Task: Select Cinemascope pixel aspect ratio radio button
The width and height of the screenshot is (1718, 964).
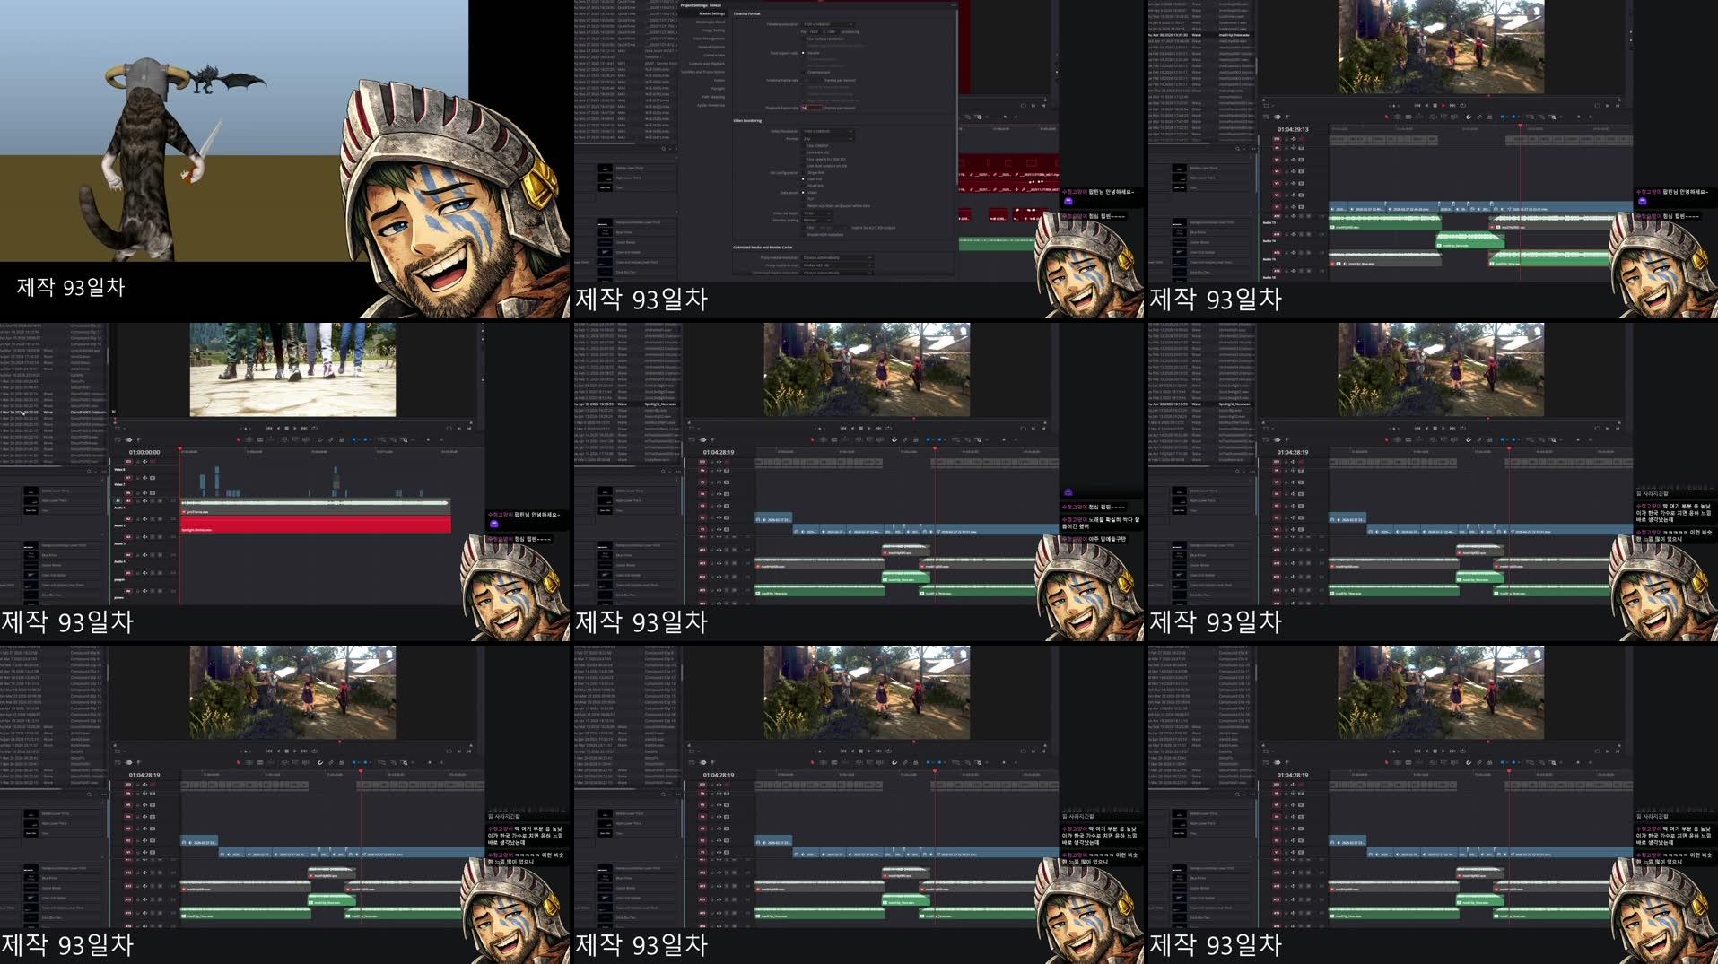Action: point(804,73)
